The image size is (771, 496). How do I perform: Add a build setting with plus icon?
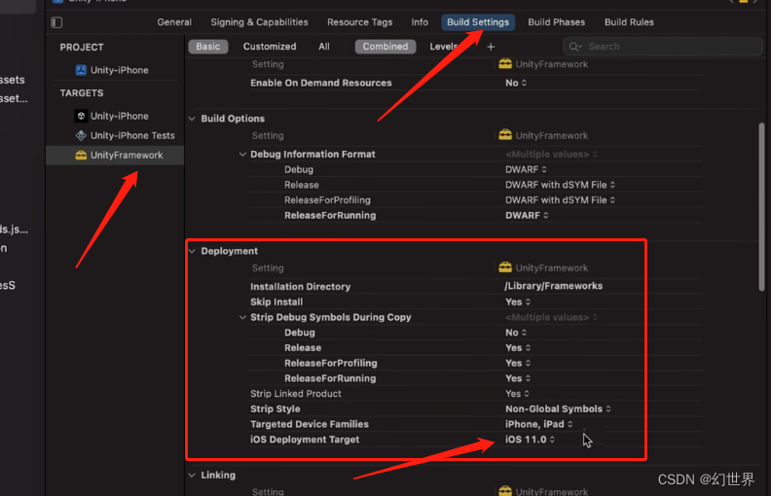[x=491, y=47]
